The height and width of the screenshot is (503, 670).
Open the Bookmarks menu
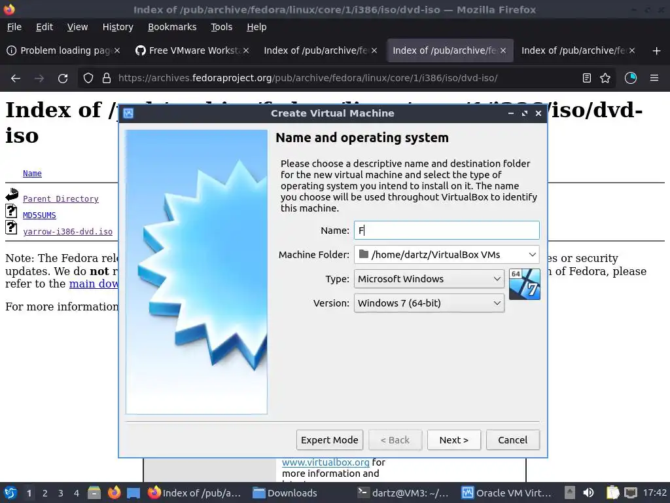[x=172, y=27]
